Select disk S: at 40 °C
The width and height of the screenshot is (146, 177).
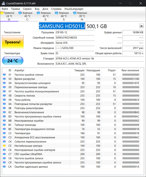click(x=64, y=16)
